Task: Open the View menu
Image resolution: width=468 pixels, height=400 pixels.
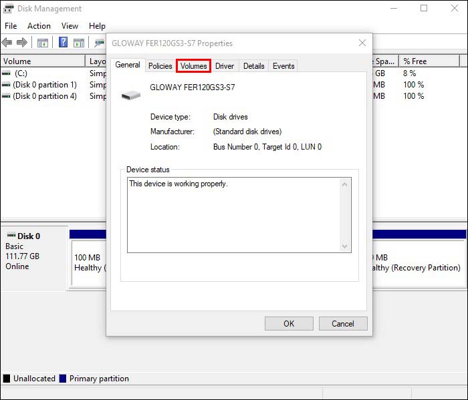Action: click(70, 26)
